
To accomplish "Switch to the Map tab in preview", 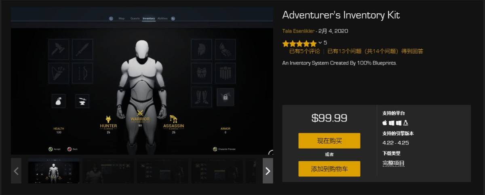I will tap(121, 19).
